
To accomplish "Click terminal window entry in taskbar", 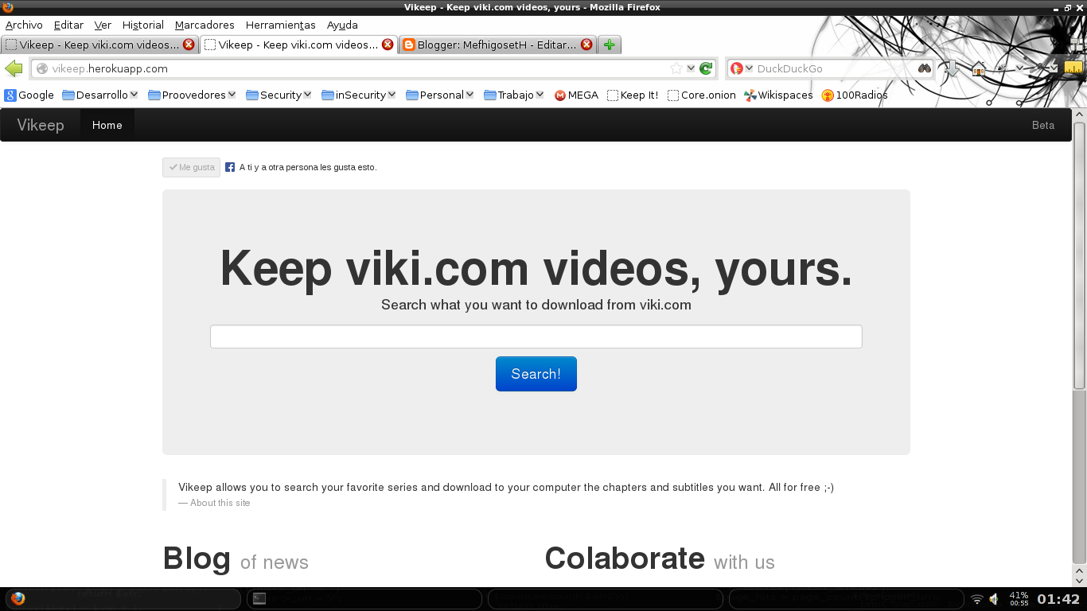I will pos(364,599).
